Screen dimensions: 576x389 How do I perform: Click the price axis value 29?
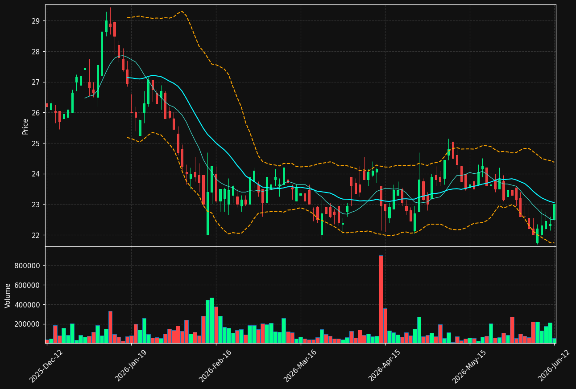(x=36, y=21)
